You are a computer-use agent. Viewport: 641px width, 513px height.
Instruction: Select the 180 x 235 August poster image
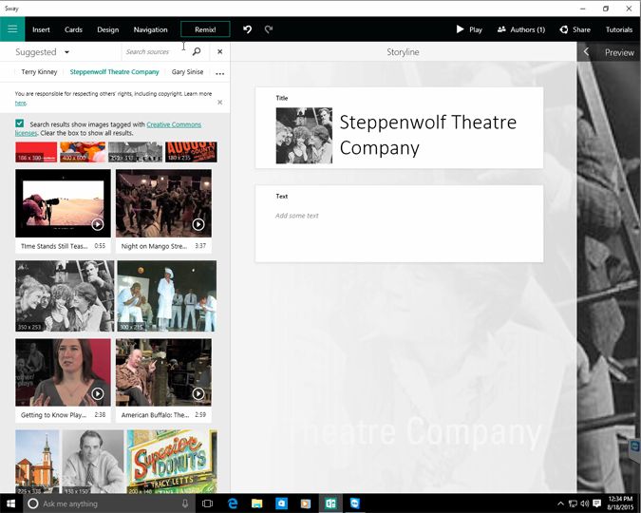point(191,152)
